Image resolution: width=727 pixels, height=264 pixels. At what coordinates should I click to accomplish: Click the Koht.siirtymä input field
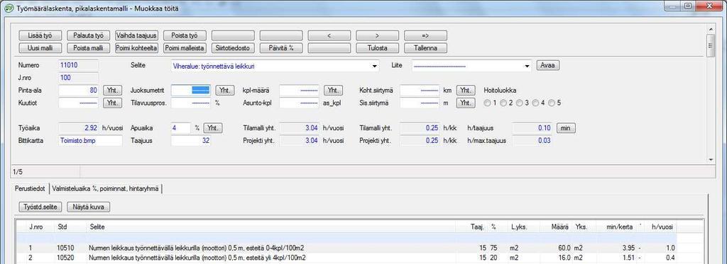click(x=420, y=90)
